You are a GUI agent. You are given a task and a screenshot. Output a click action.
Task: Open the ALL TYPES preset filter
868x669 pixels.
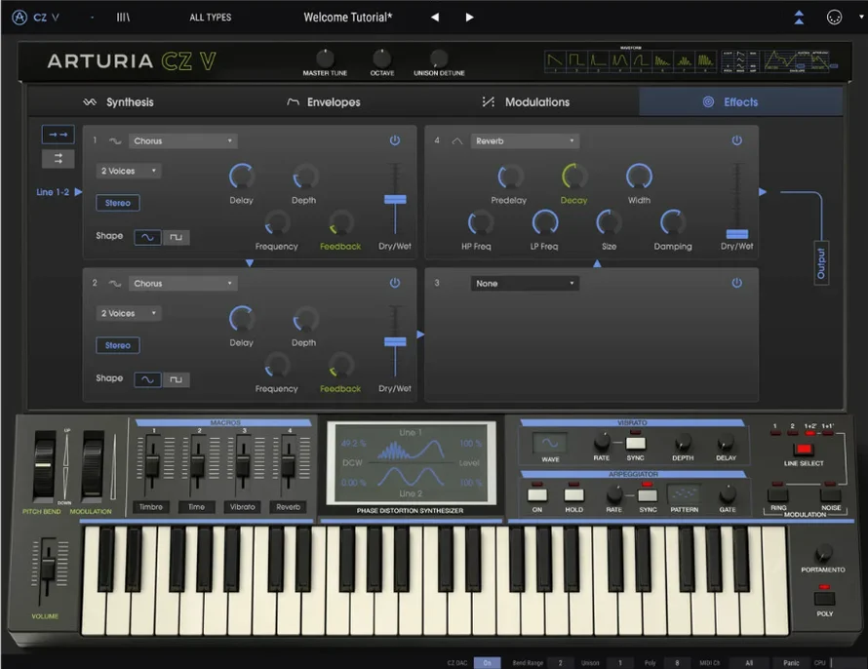click(x=211, y=18)
